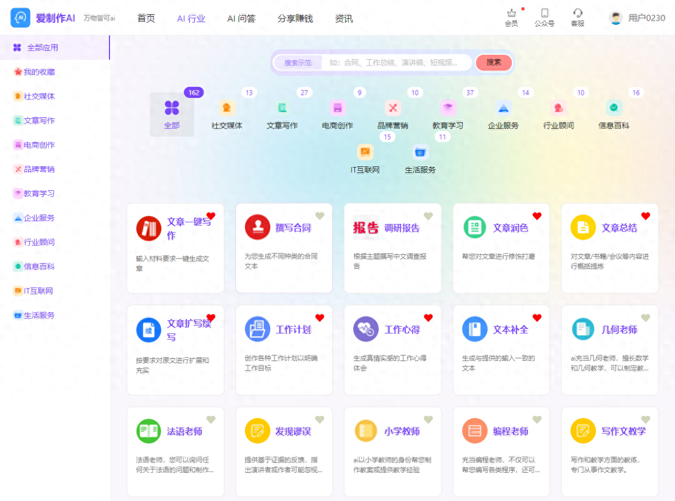Image resolution: width=675 pixels, height=501 pixels.
Task: Open the 用户0230 account menu
Action: click(637, 18)
